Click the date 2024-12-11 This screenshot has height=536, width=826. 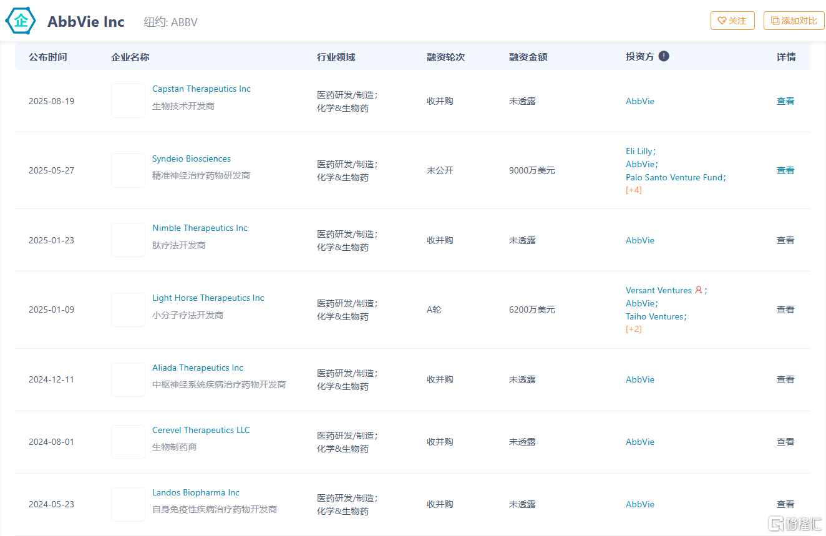coord(51,379)
